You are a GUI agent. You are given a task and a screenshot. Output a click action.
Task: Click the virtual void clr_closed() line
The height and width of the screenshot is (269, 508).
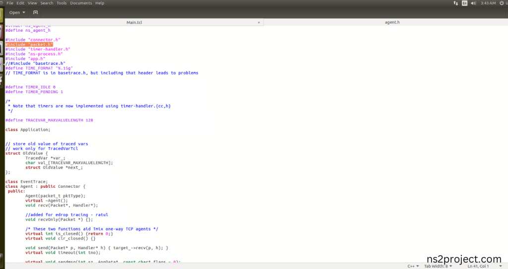click(x=61, y=238)
